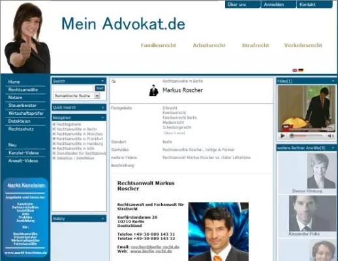Open Denise Himburg's profile photo
The image size is (338, 261).
pos(321,171)
